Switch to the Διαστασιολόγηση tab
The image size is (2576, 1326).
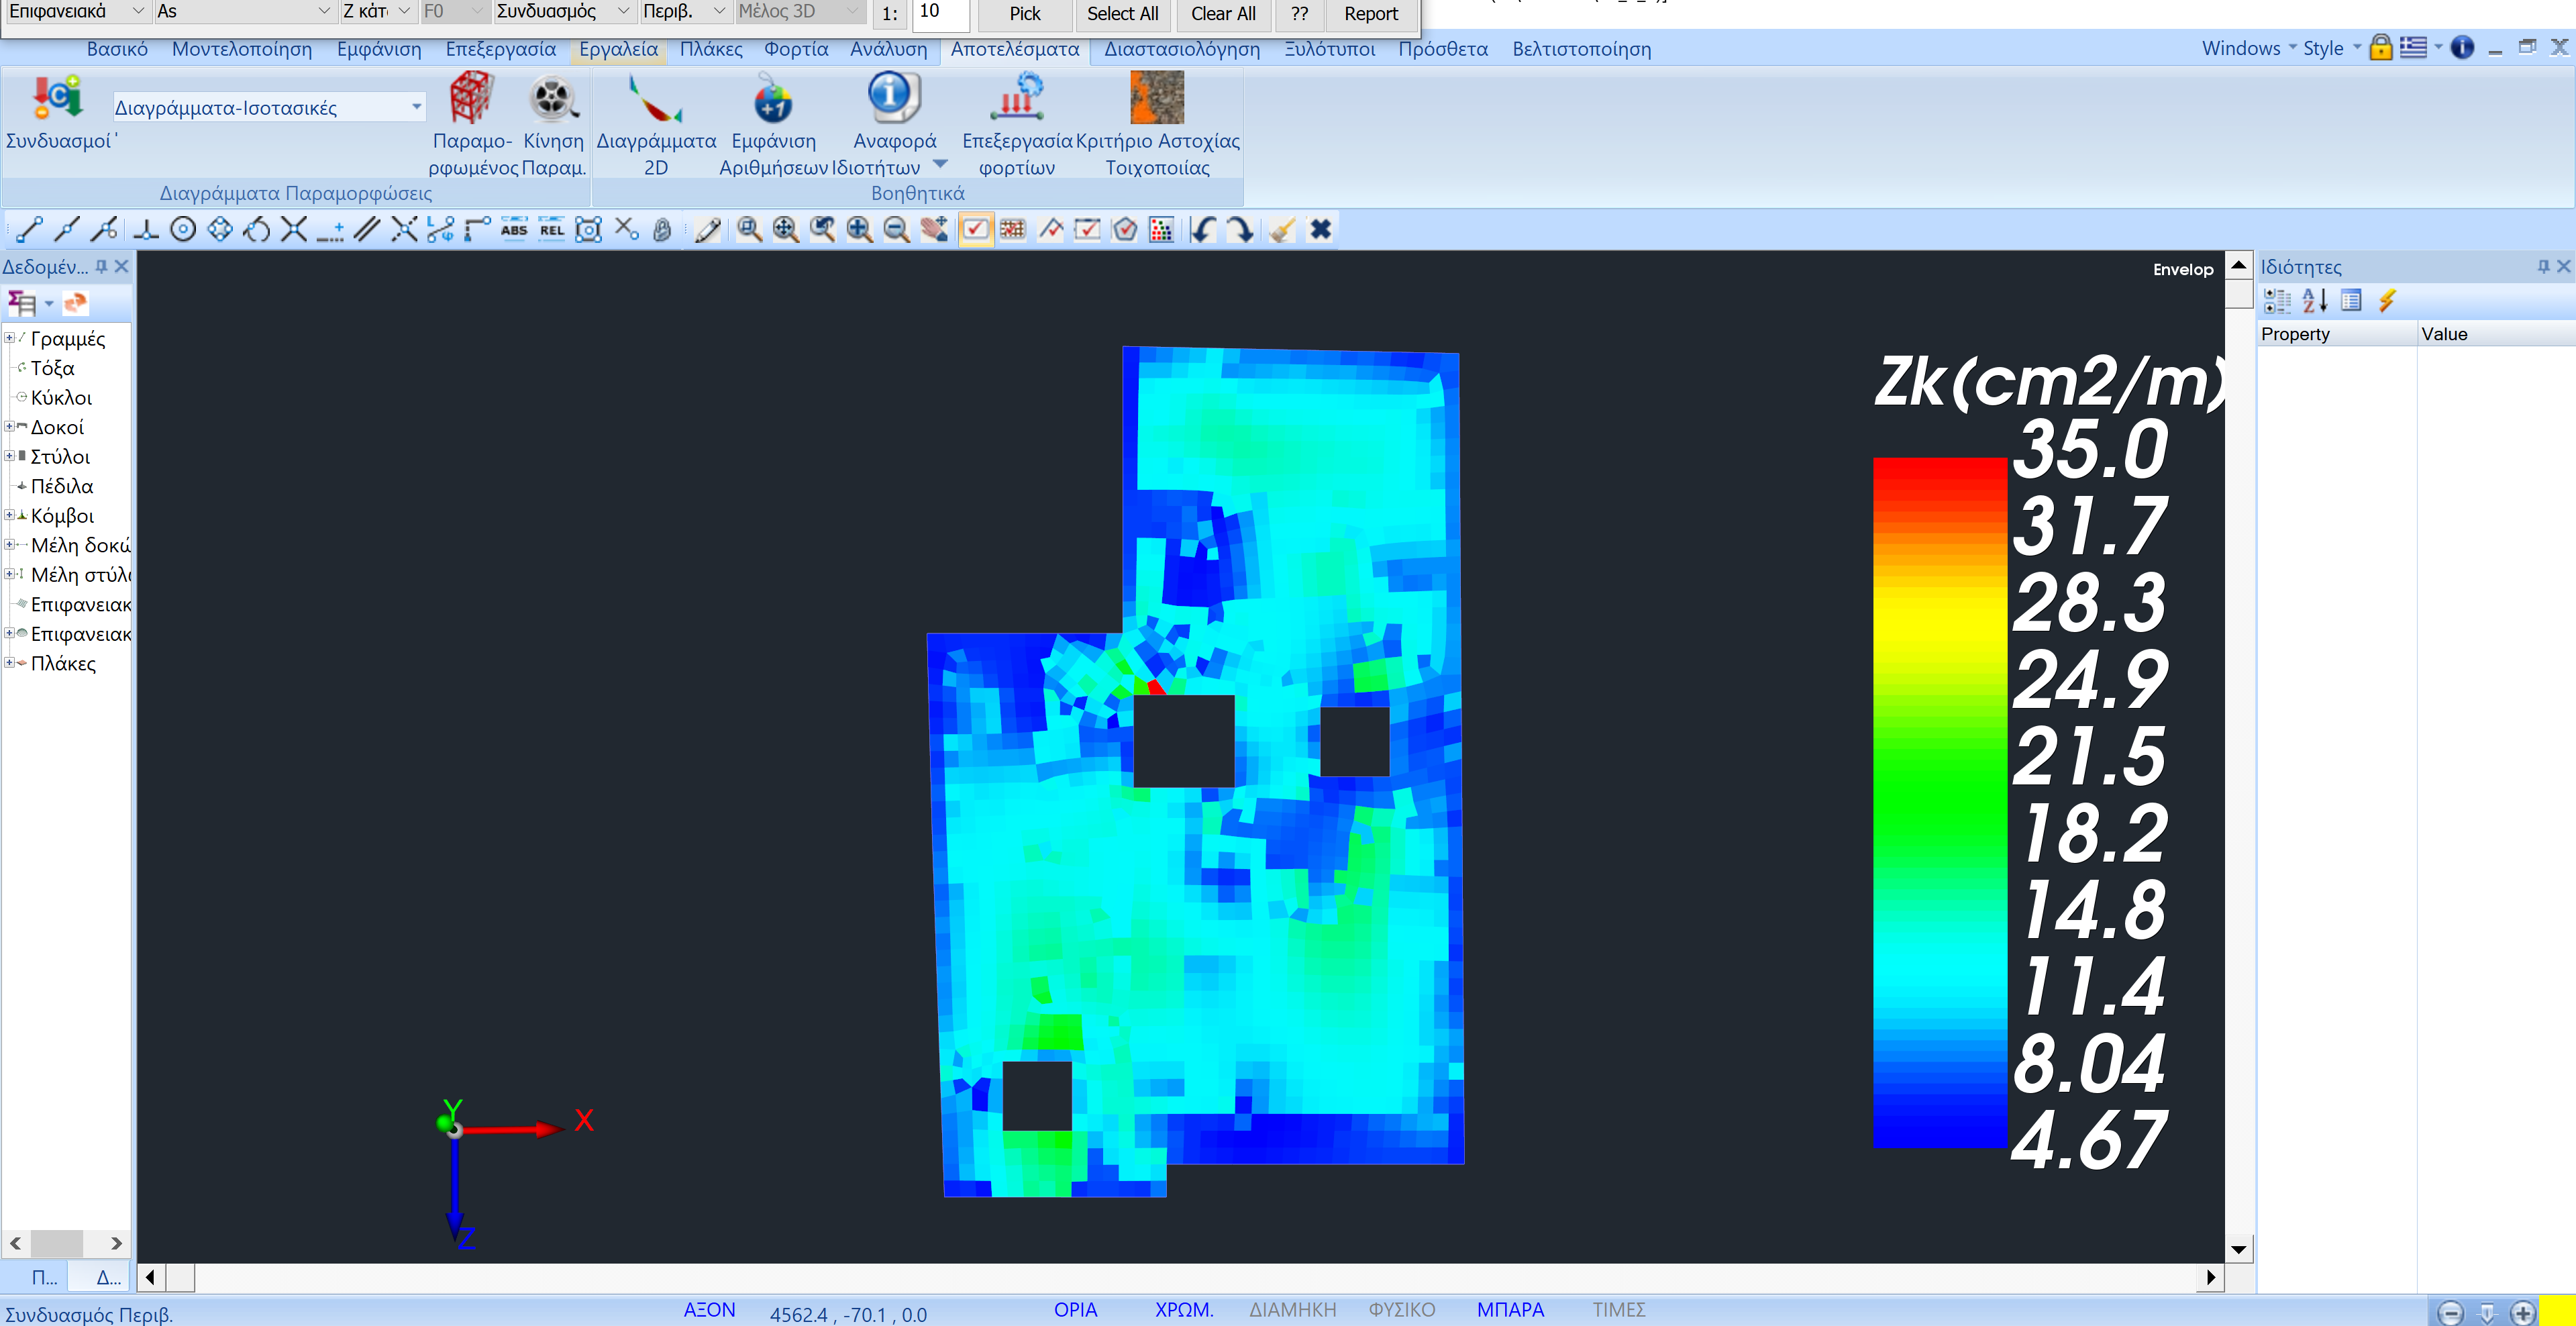pos(1181,49)
